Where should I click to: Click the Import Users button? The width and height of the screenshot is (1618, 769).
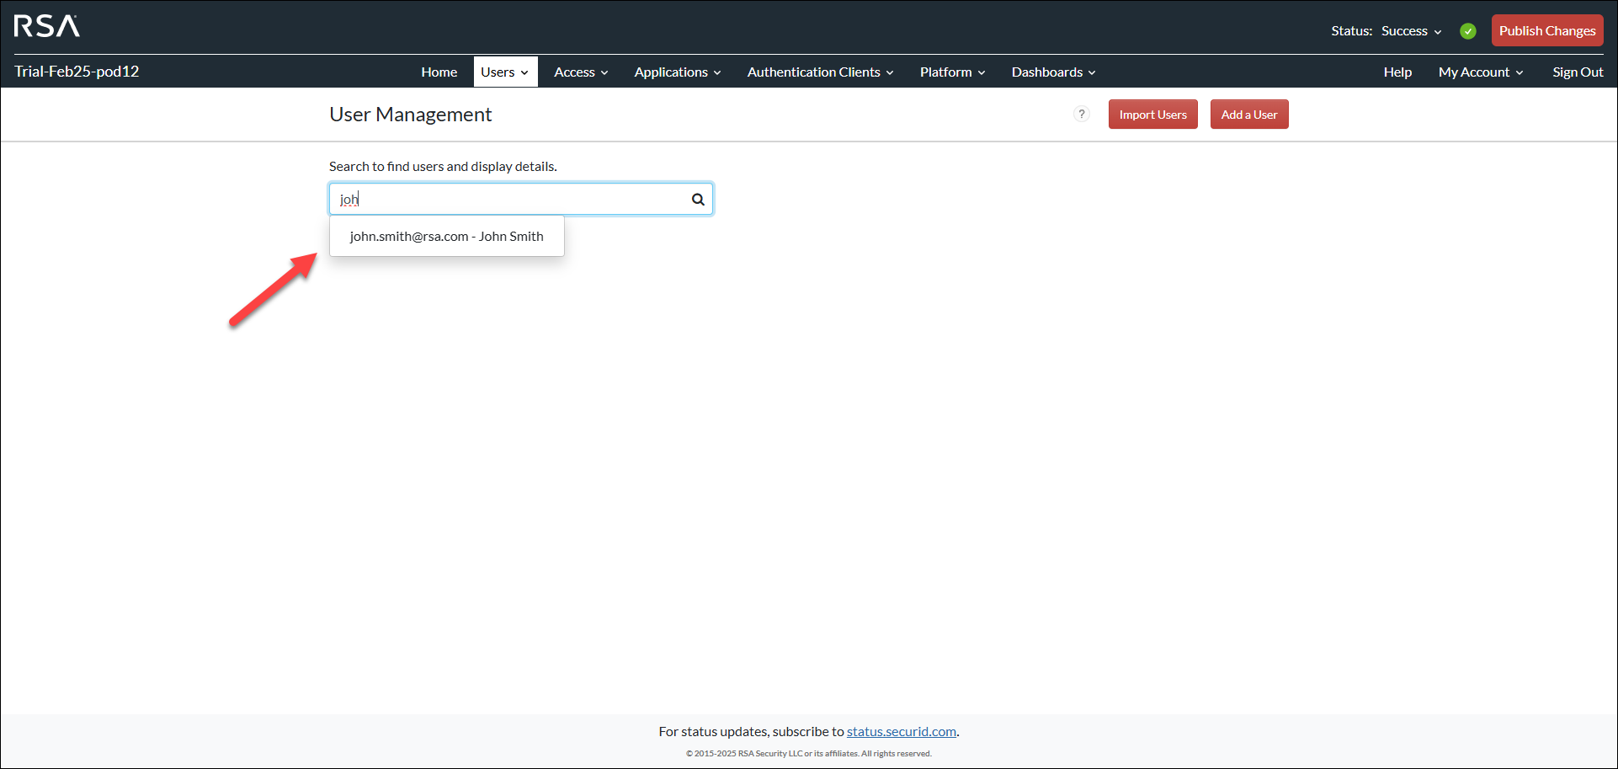[1152, 115]
